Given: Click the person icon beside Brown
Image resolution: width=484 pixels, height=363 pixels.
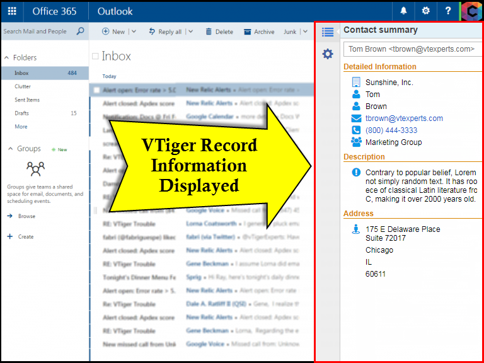Looking at the screenshot, I should [x=356, y=106].
